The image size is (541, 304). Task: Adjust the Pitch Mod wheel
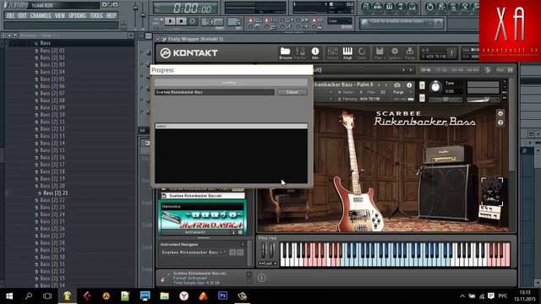click(x=264, y=250)
